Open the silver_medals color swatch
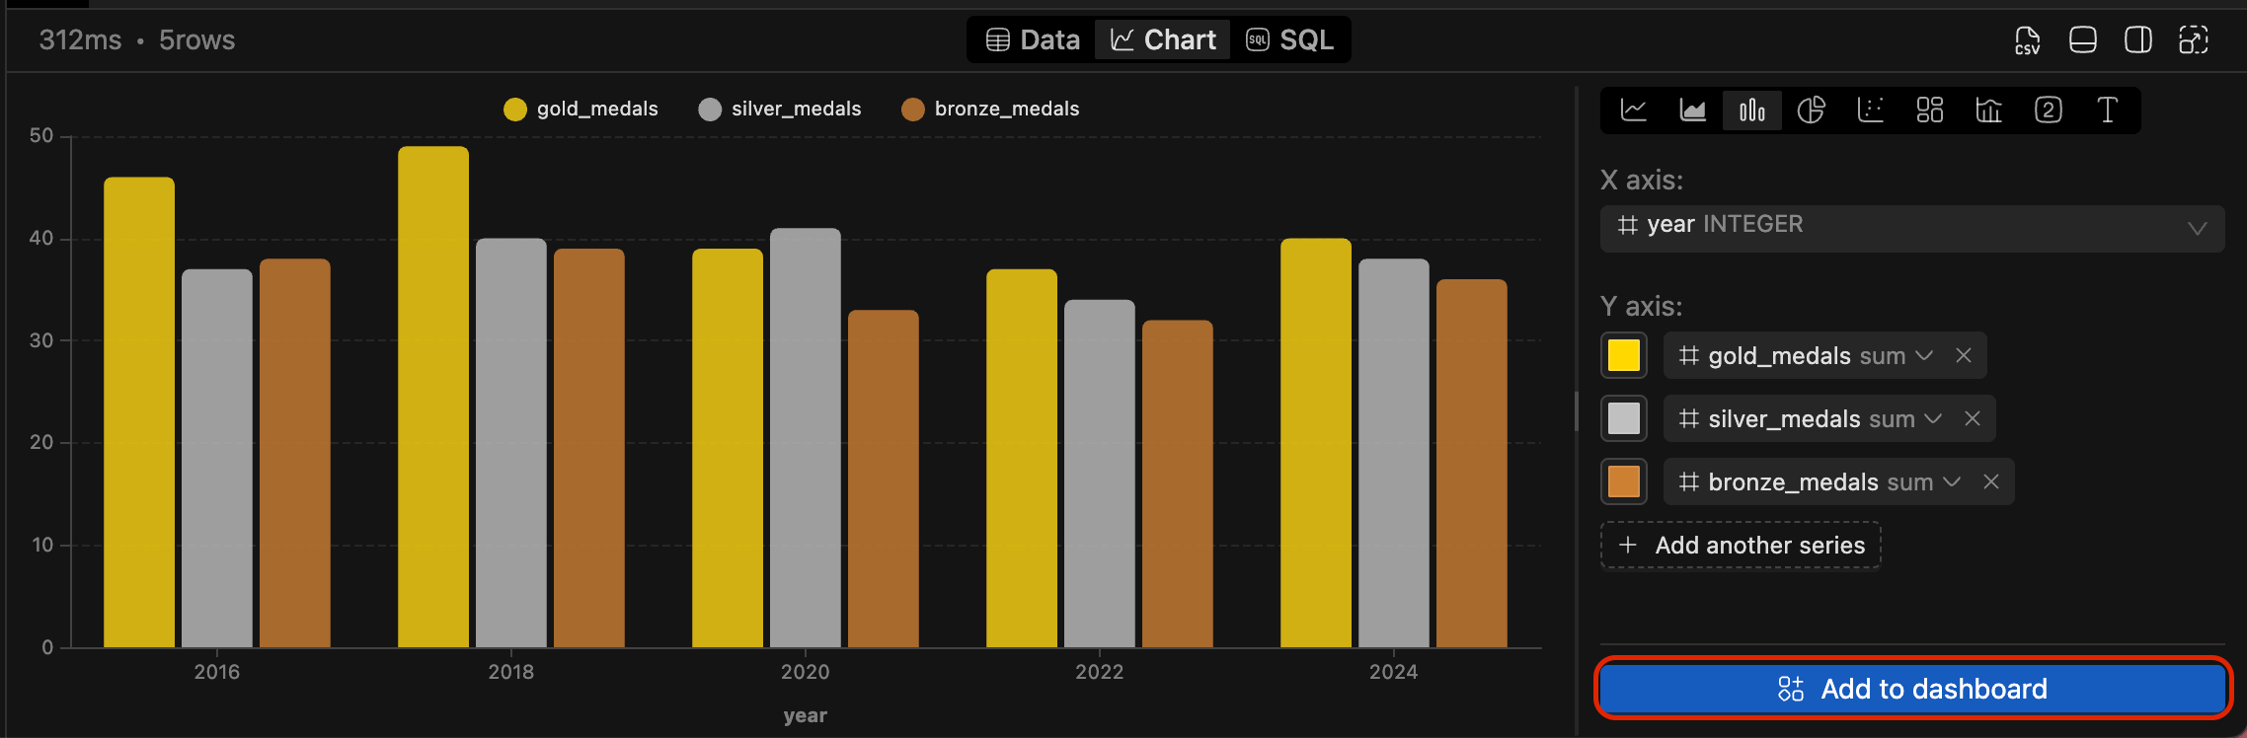2247x738 pixels. (1624, 419)
